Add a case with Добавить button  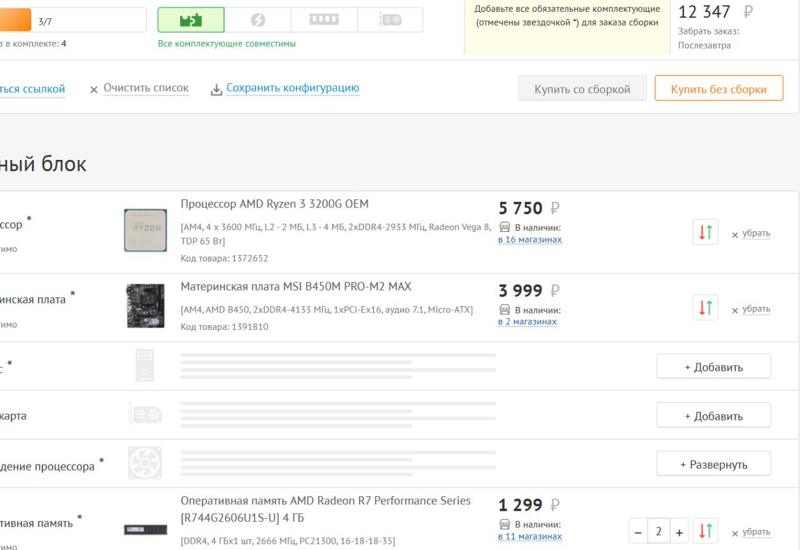click(714, 367)
